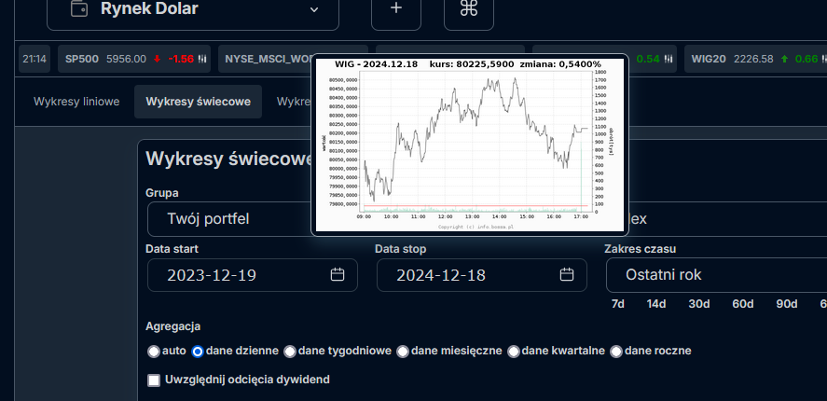Viewport: 827px width, 401px height.
Task: Click the WIG intraday chart popup
Action: pos(469,143)
